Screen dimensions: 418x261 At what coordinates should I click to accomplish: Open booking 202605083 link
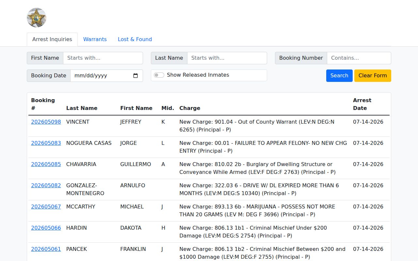point(46,143)
